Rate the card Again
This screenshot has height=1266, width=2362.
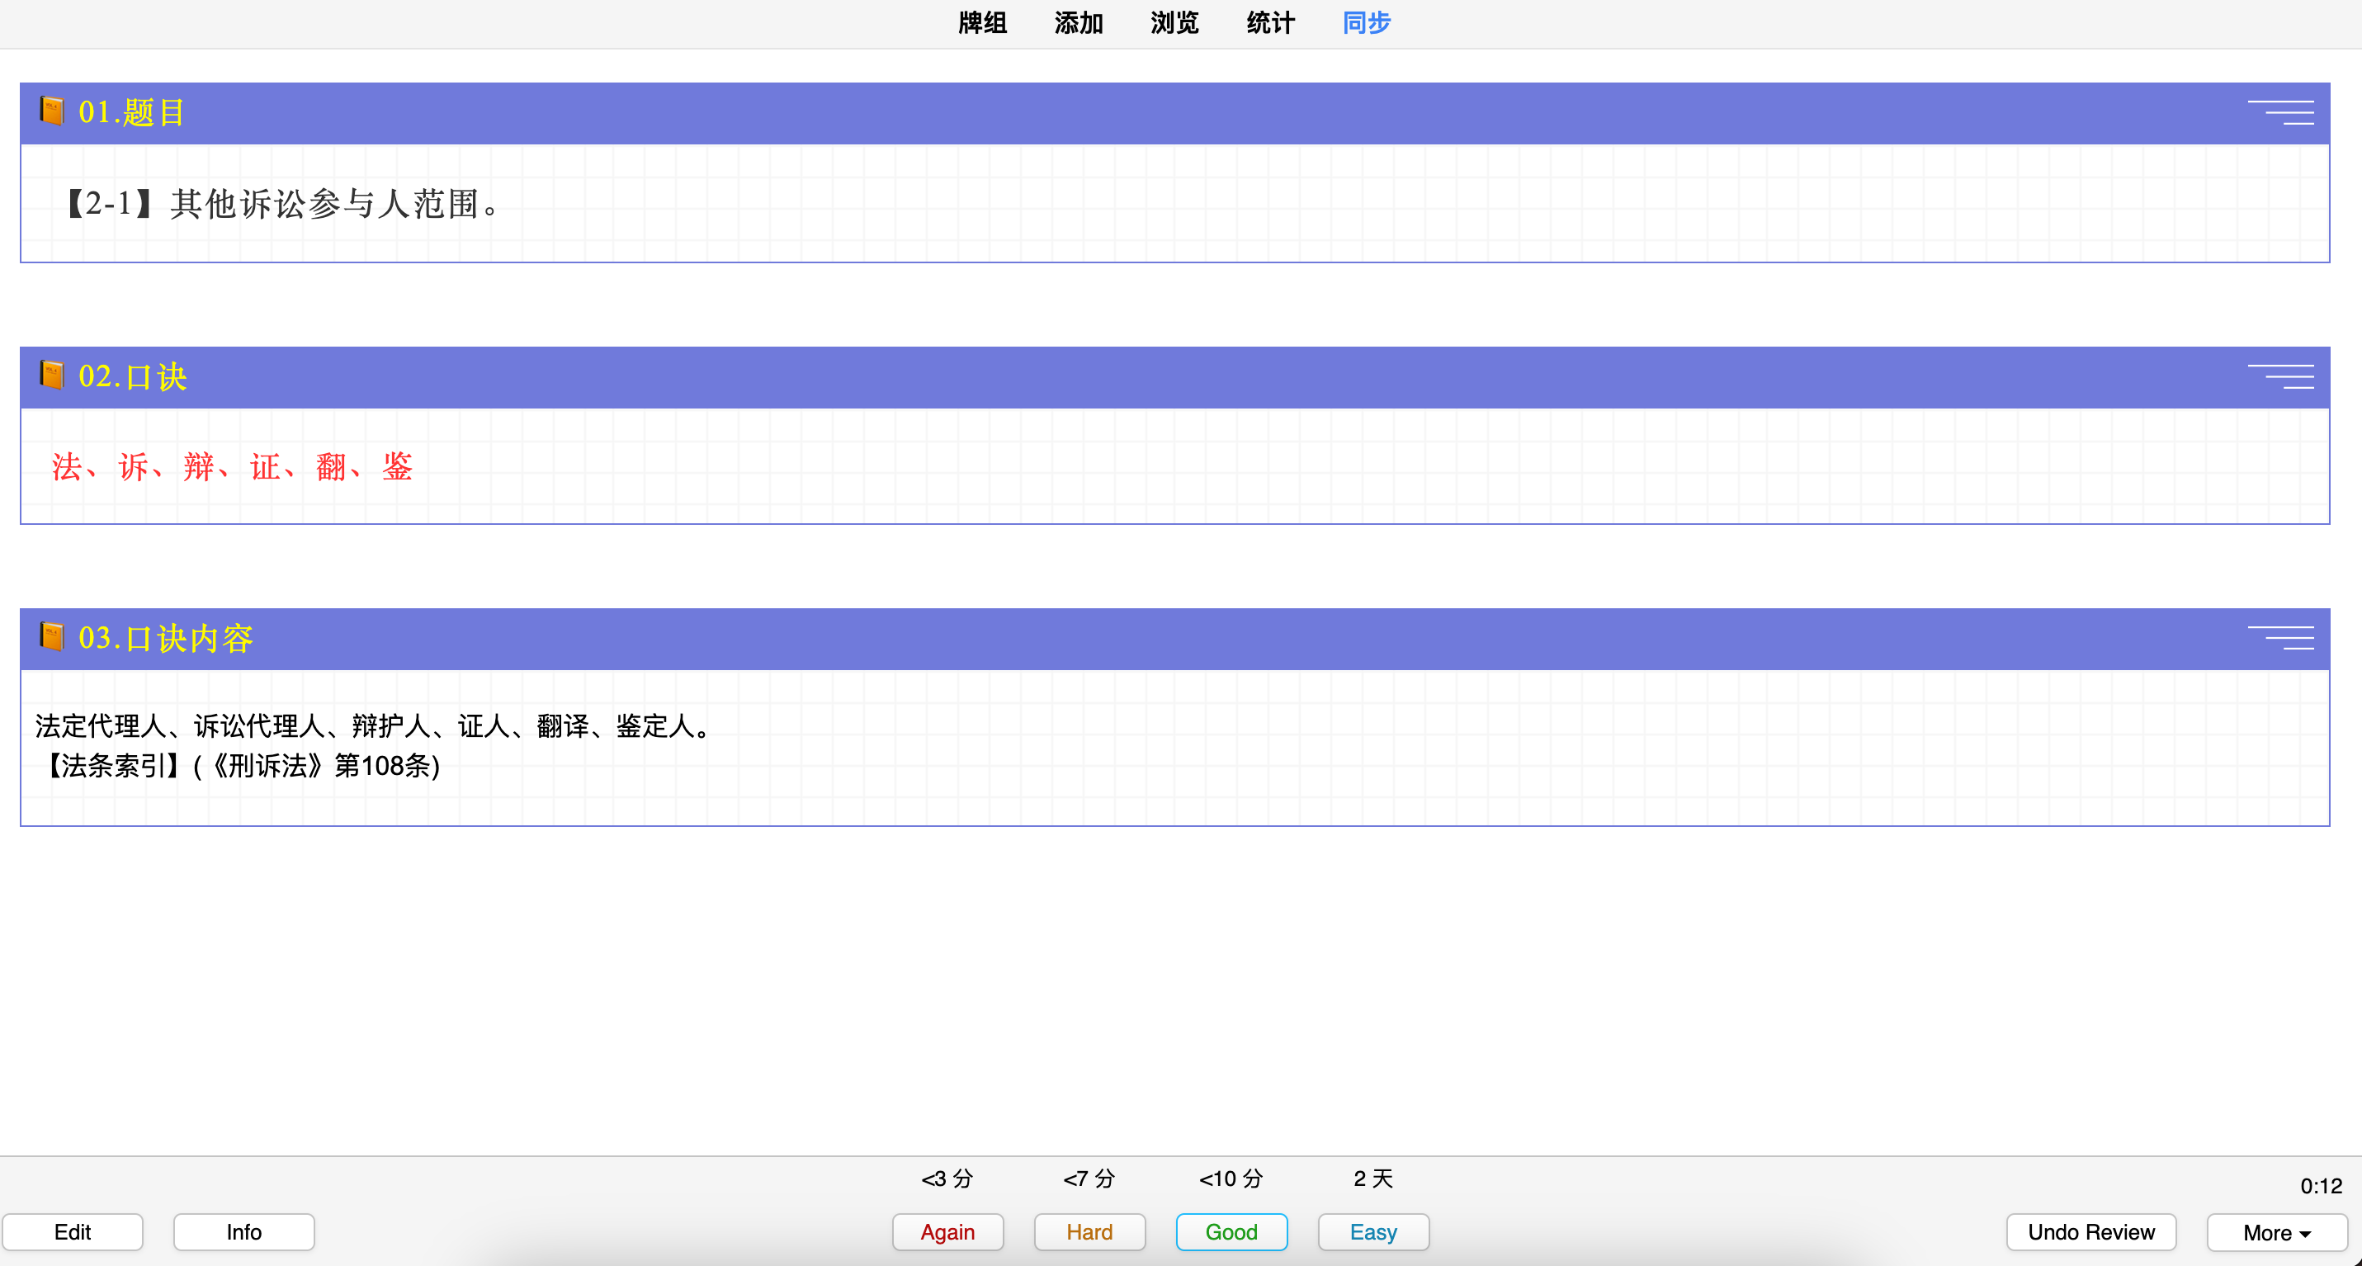[948, 1231]
